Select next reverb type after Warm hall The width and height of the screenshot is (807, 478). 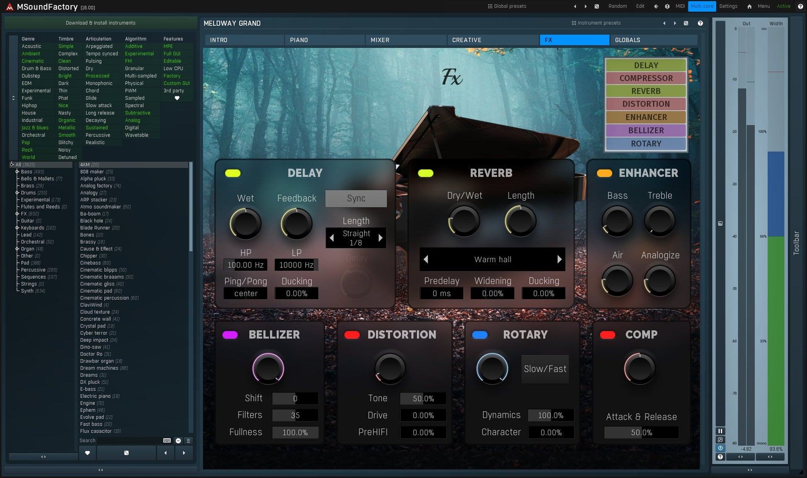tap(559, 260)
